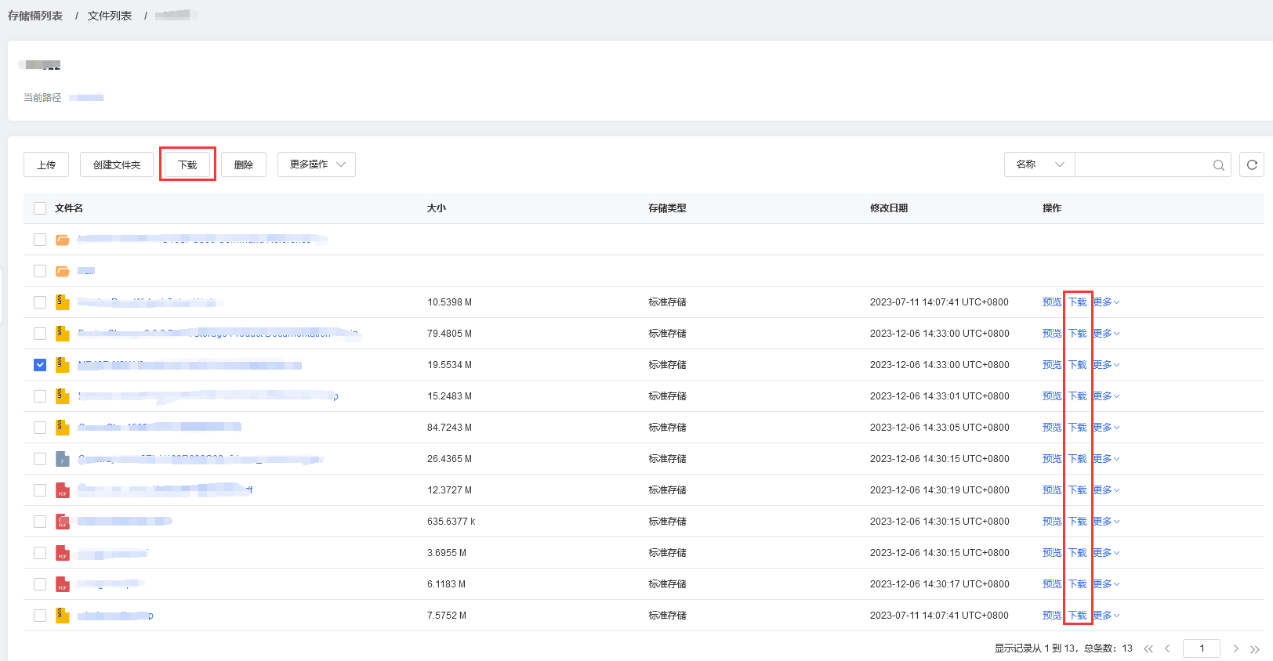Viewport: 1273px width, 661px height.
Task: Go to first page with double-left arrow
Action: (x=1148, y=648)
